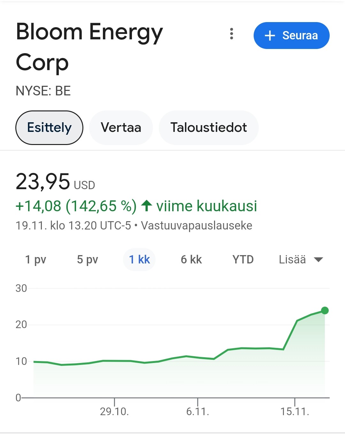Switch to the Vertaa tab
This screenshot has width=345, height=435.
click(x=121, y=128)
